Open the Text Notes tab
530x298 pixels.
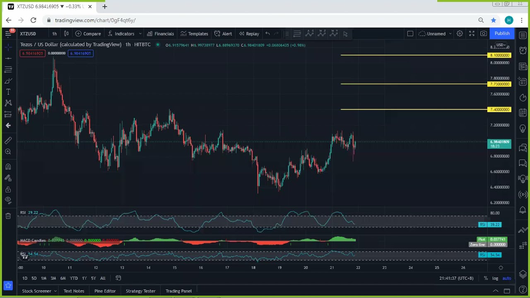click(74, 291)
